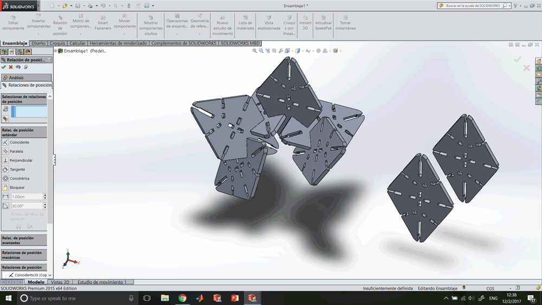Click the Zoom to Fit magnifier icon
542x305 pixels.
[255, 51]
